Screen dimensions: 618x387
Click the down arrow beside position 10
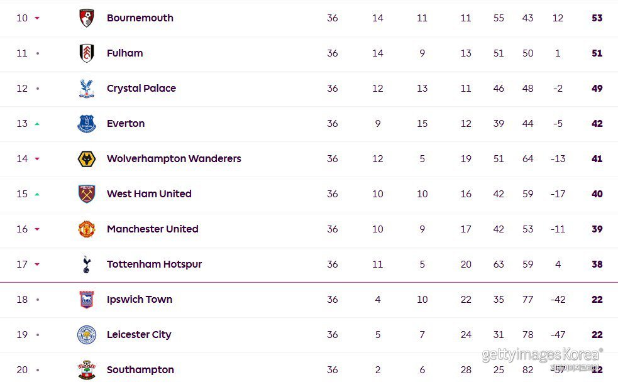[x=37, y=18]
